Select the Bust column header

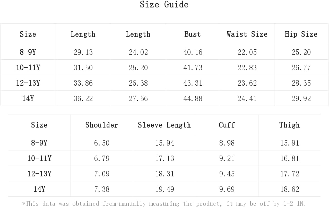tap(193, 34)
